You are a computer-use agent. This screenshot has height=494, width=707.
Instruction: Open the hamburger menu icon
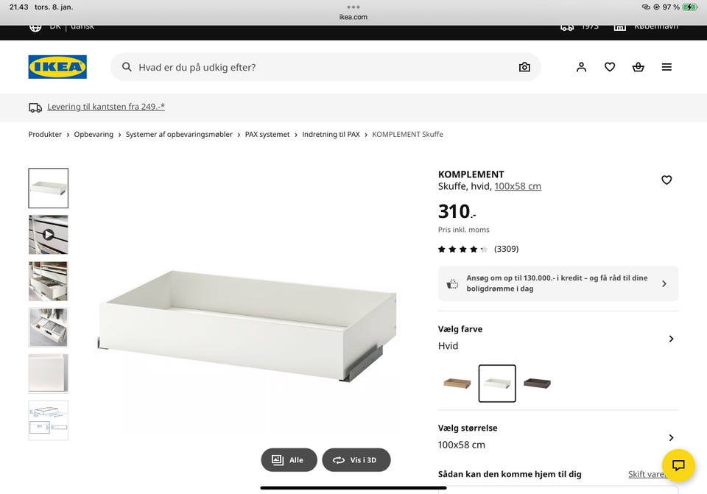click(x=666, y=67)
